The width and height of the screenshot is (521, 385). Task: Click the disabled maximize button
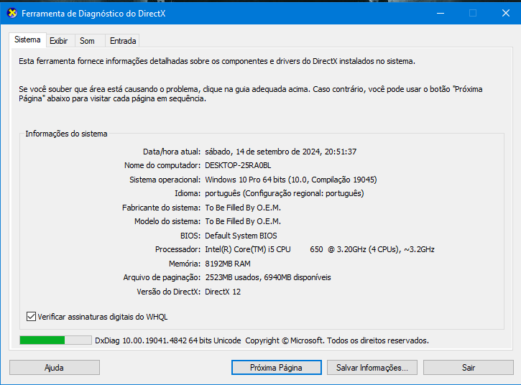point(473,13)
